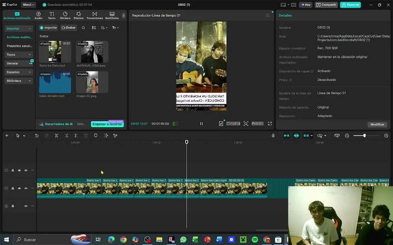Collapse the Importar sidebar section
The image size is (393, 245).
coord(18,29)
